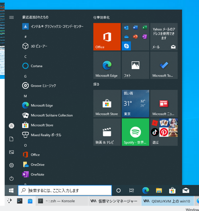Open the 東京 weather tile

click(x=135, y=104)
